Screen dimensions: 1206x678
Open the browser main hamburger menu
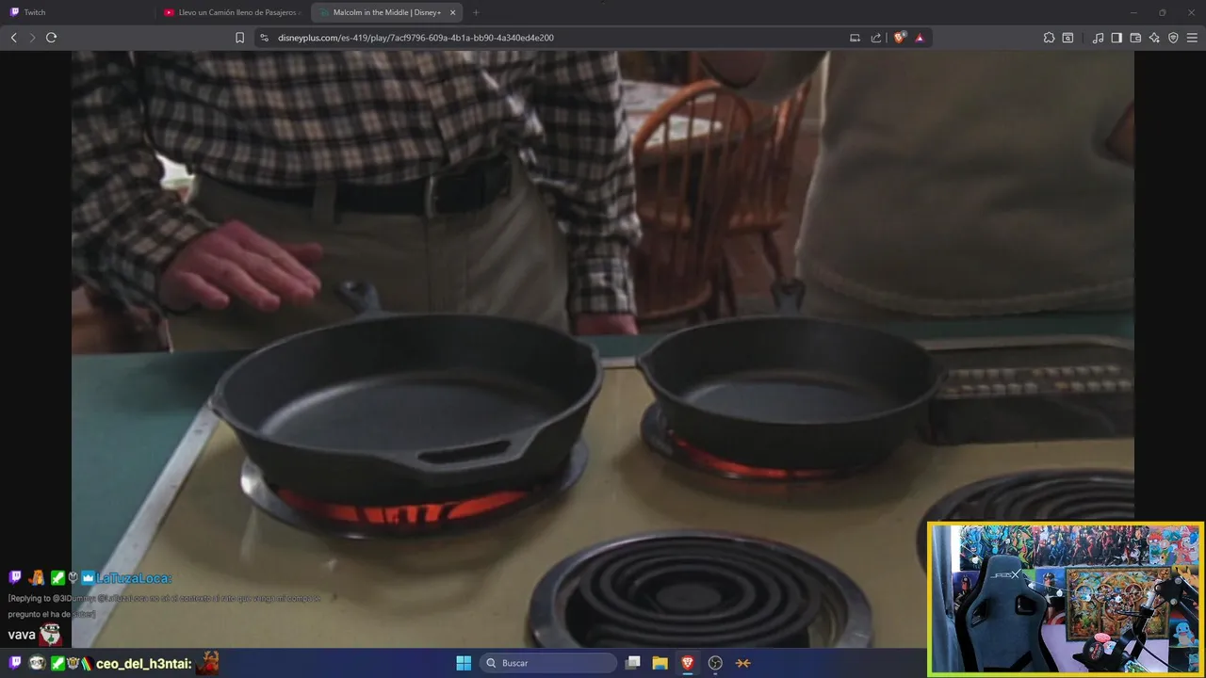pos(1192,38)
